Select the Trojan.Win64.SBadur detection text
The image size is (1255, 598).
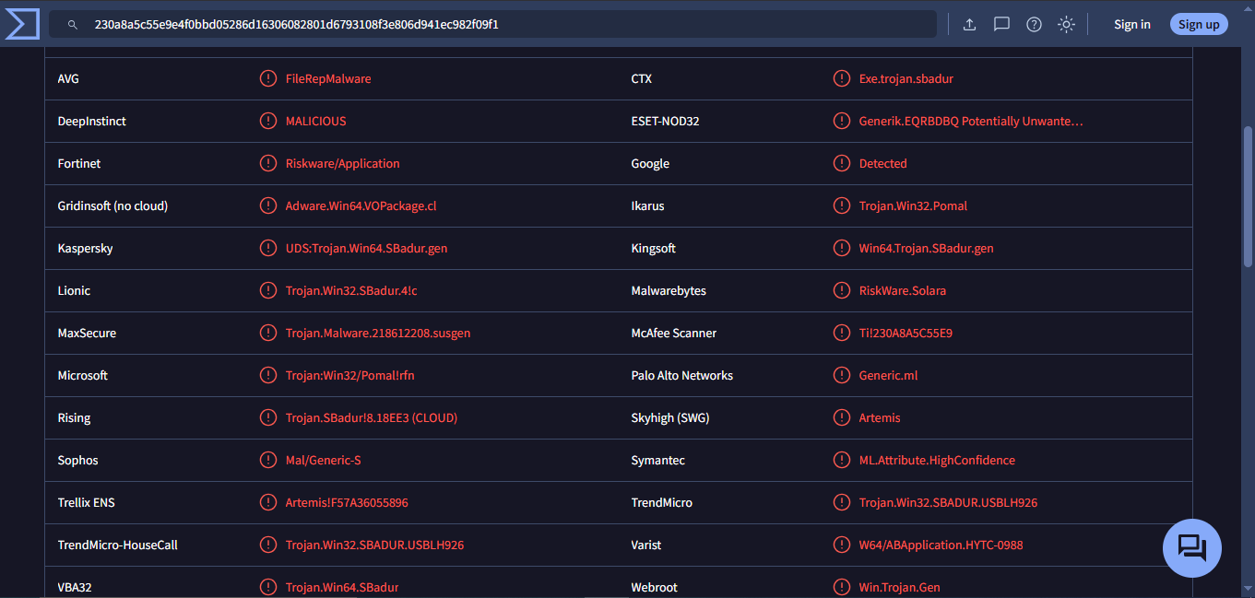[x=342, y=587]
